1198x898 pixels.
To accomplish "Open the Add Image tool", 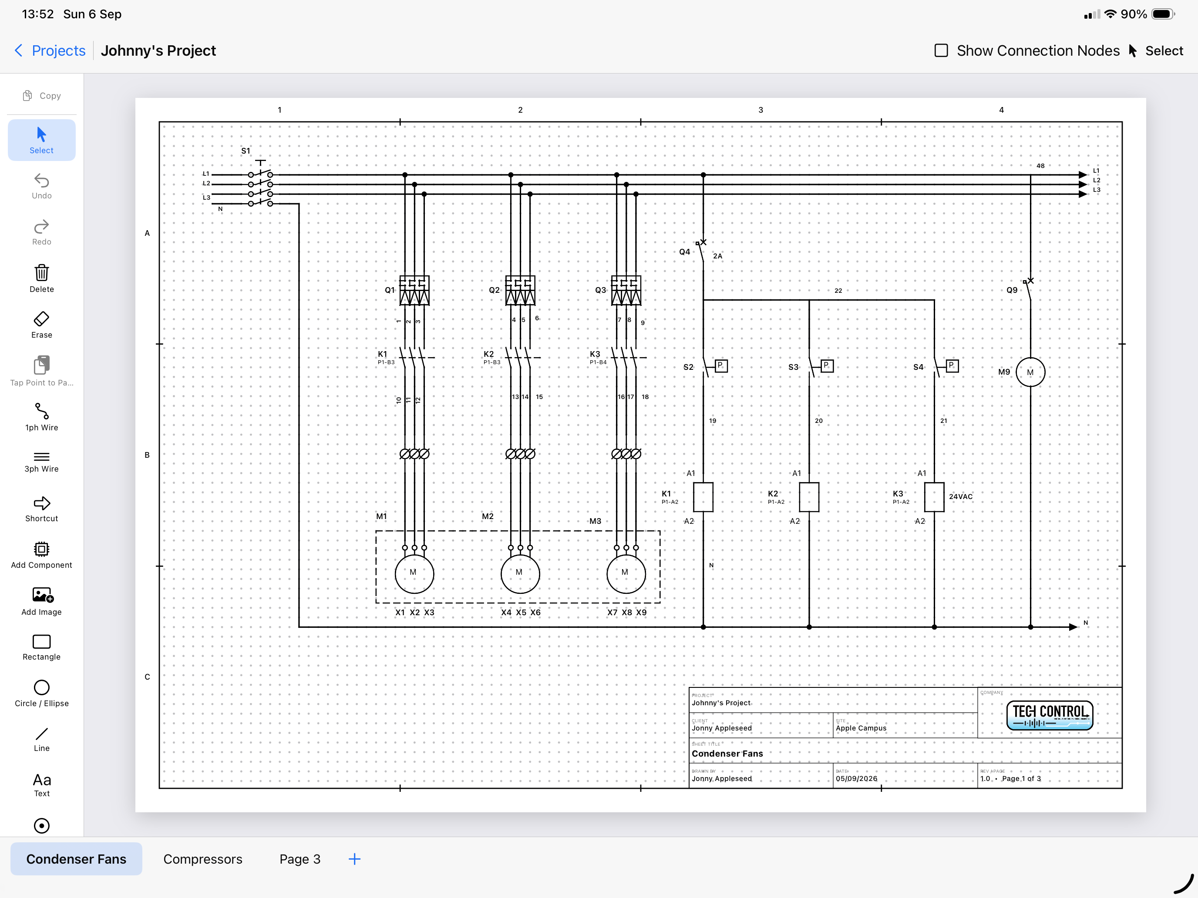I will (x=42, y=601).
